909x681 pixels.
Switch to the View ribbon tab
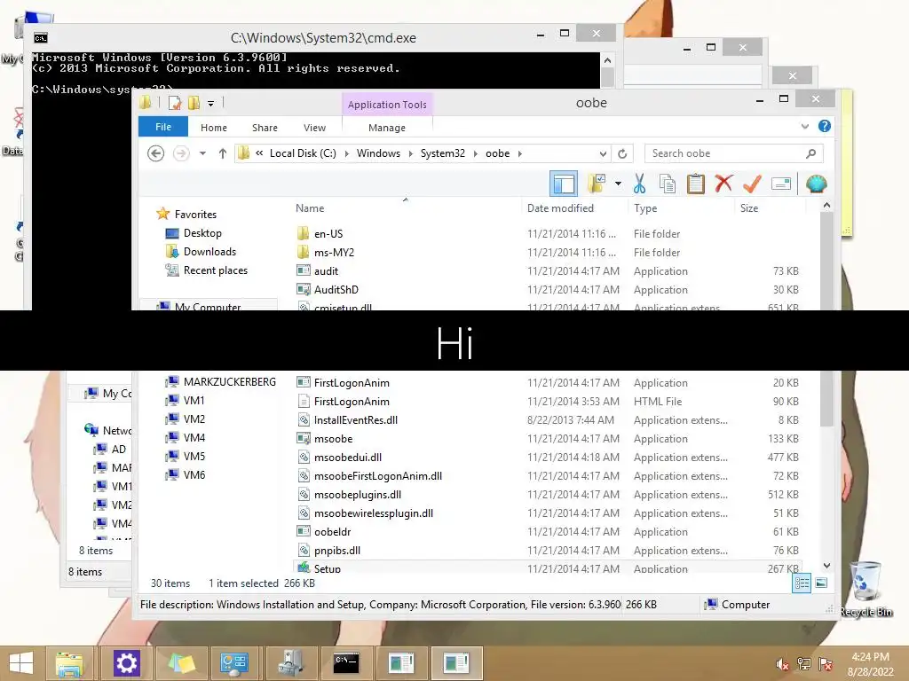click(x=315, y=128)
